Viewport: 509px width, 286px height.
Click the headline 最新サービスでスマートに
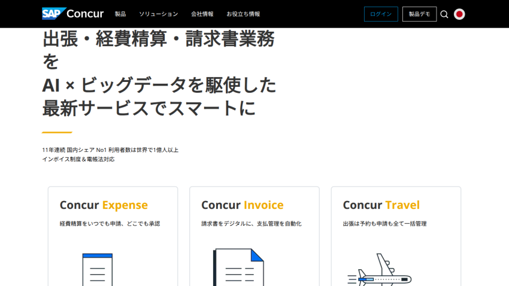pos(149,108)
